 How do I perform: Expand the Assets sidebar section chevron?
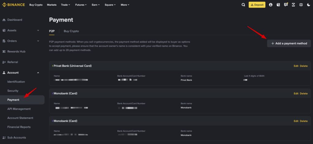tap(38, 30)
